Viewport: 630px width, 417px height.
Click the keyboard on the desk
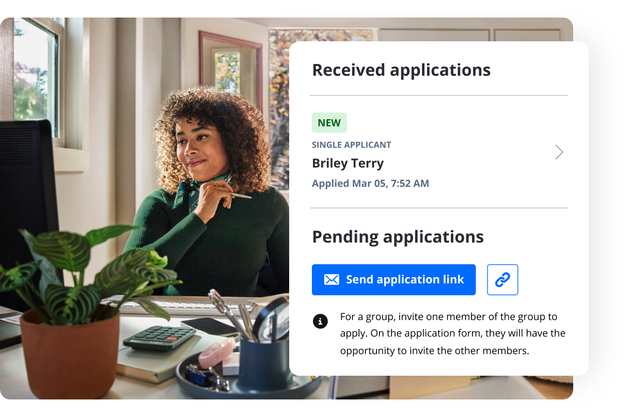(x=186, y=307)
